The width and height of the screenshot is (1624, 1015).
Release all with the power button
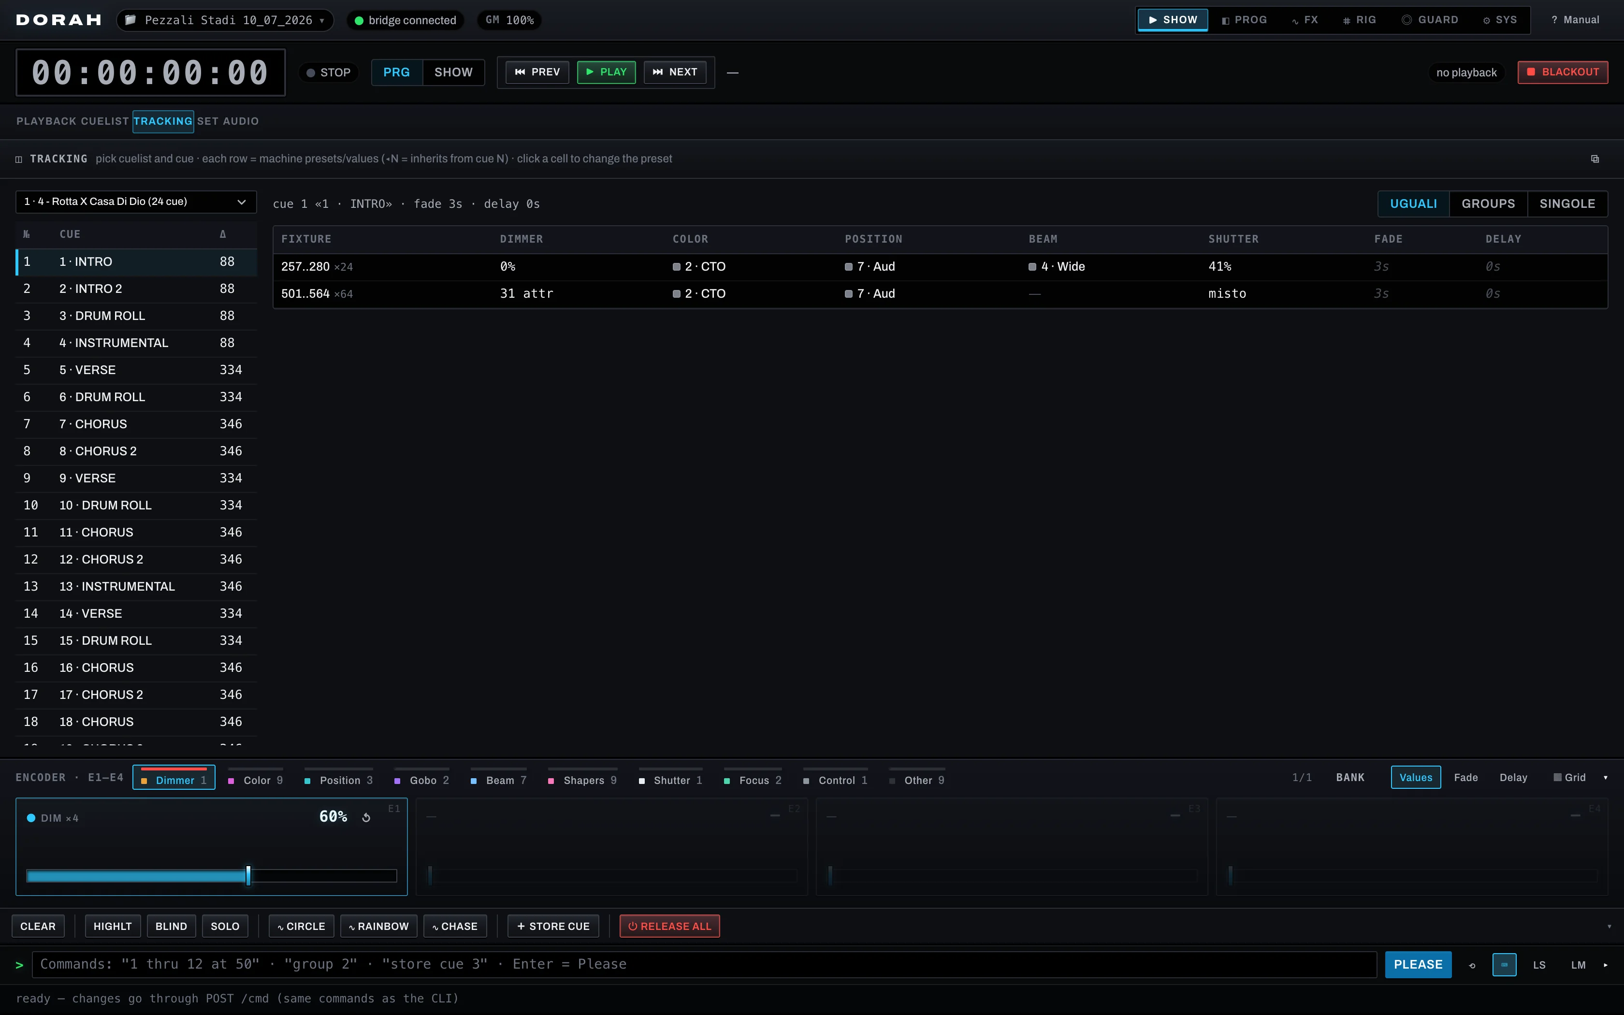[x=669, y=927]
